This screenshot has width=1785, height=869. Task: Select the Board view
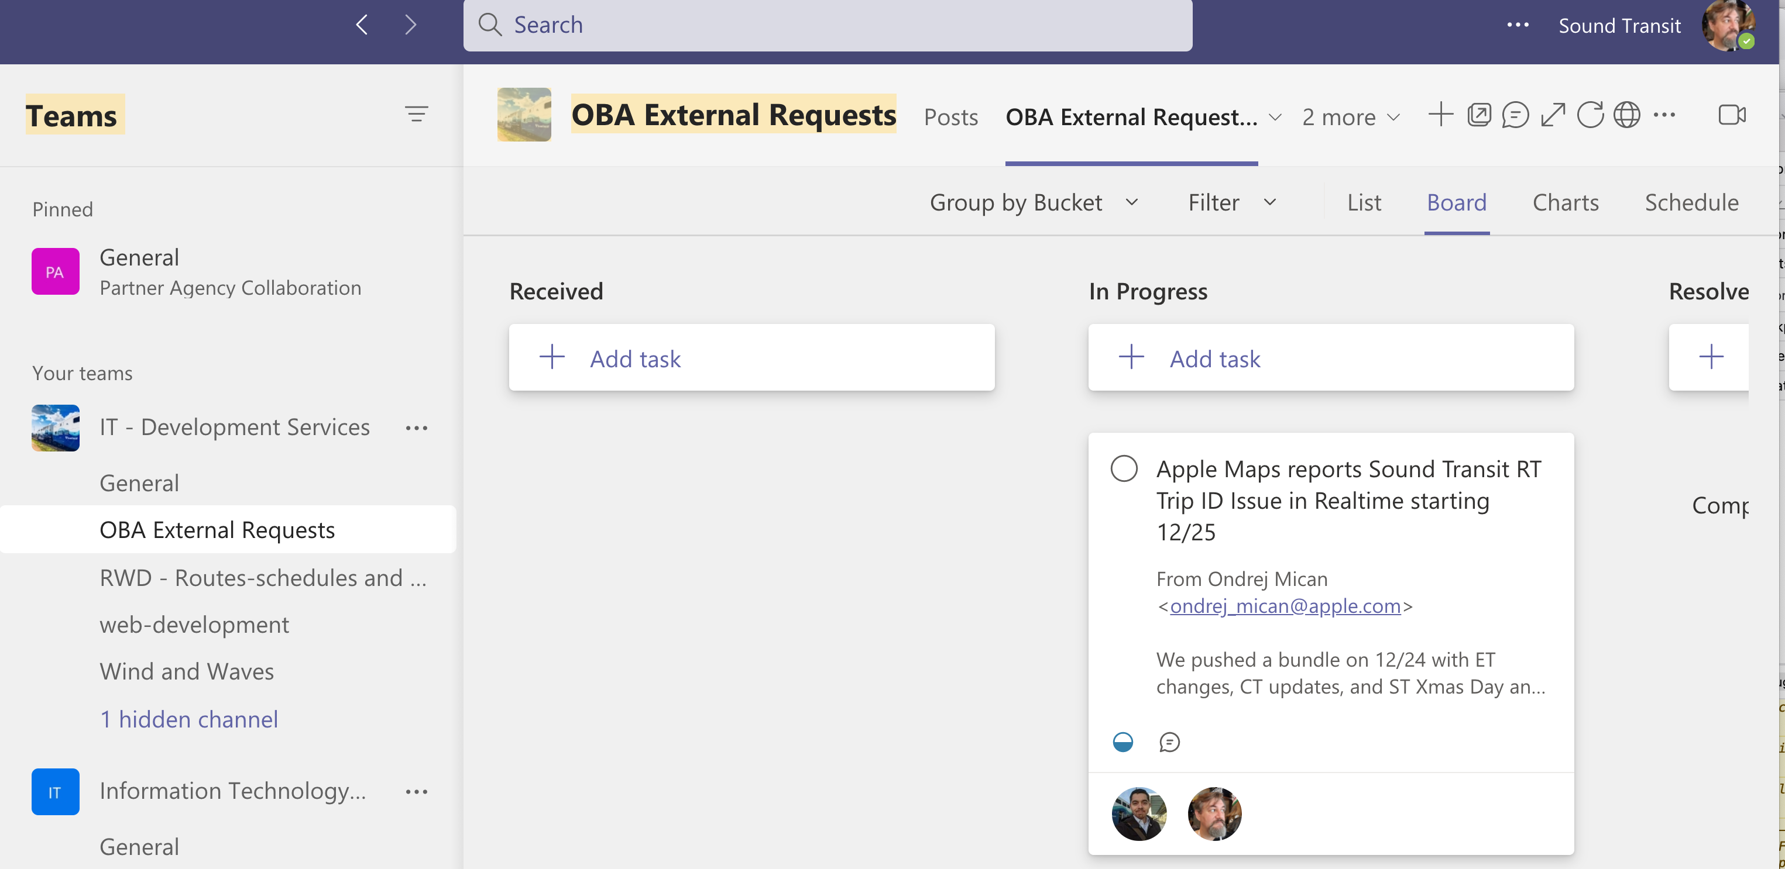click(x=1457, y=202)
